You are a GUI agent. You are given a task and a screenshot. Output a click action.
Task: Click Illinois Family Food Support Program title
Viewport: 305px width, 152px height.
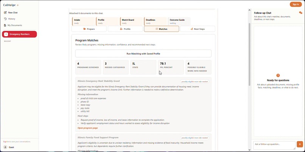[98, 137]
